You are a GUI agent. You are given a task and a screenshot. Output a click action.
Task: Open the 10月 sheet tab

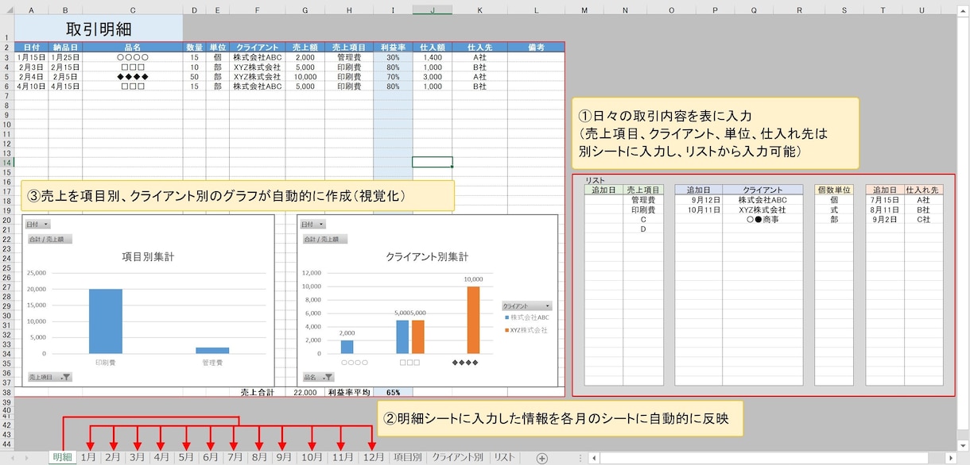pos(312,458)
